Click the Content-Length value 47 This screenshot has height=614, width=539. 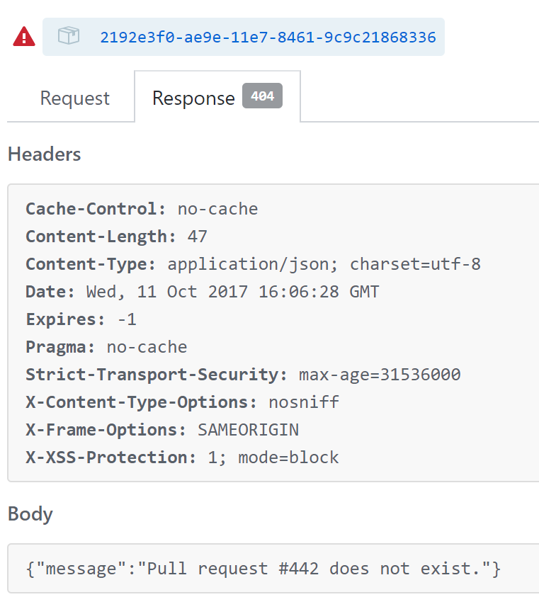click(x=198, y=237)
